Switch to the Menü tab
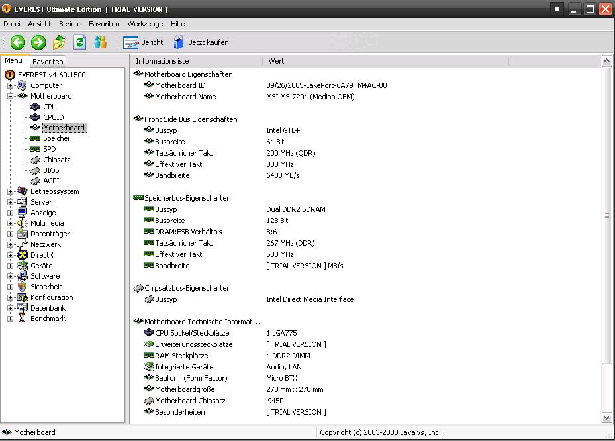Screen dimensions: 615x441 click(x=14, y=60)
